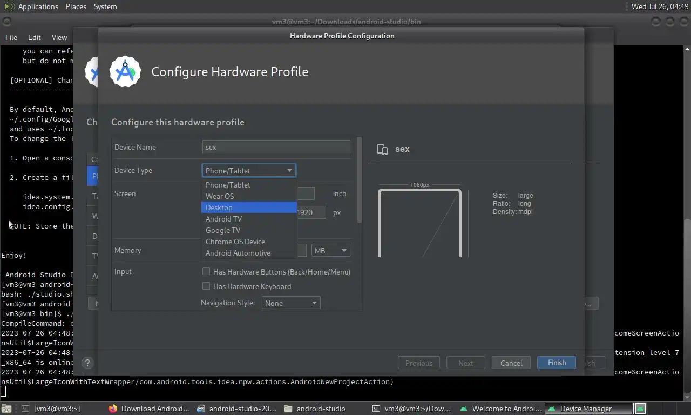Choose Desktop device type

(249, 207)
